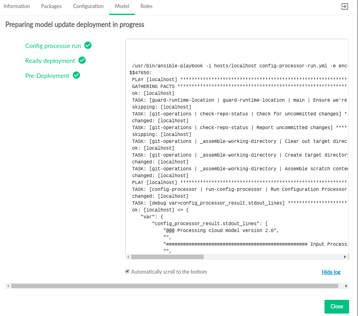Click the log horizontal scrollbar thumb
The width and height of the screenshot is (358, 316).
(167, 257)
